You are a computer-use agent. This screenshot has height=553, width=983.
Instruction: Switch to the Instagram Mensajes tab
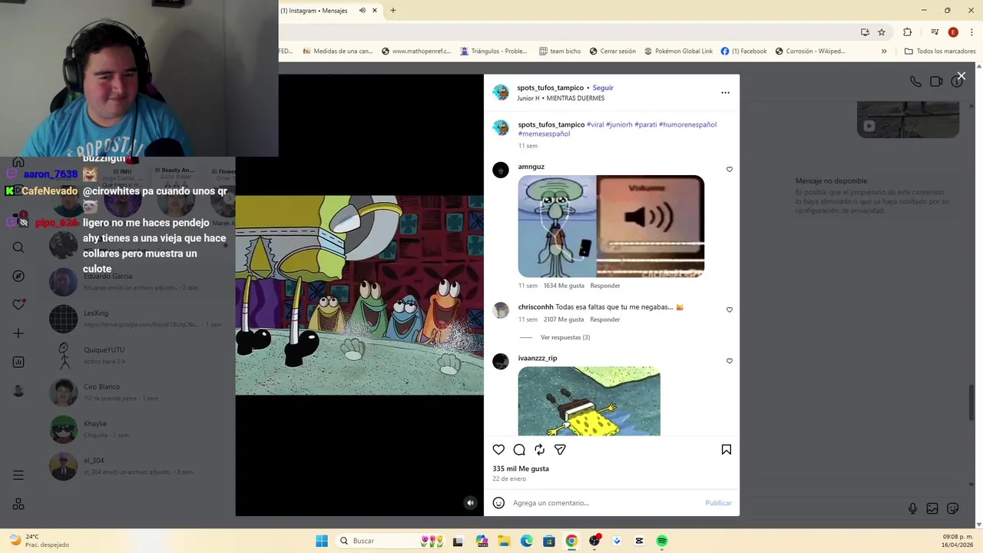(x=314, y=11)
